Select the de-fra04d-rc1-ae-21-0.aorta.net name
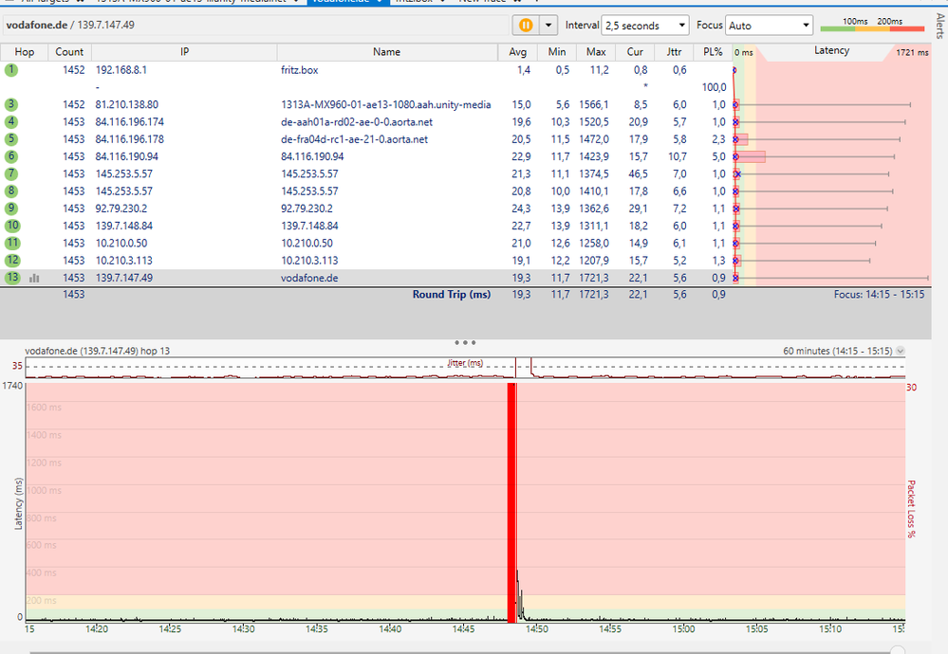 click(x=354, y=139)
